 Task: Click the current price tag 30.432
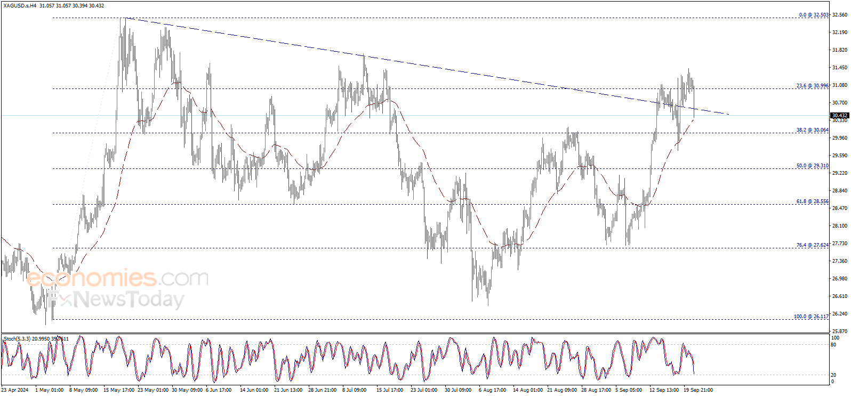(x=840, y=116)
